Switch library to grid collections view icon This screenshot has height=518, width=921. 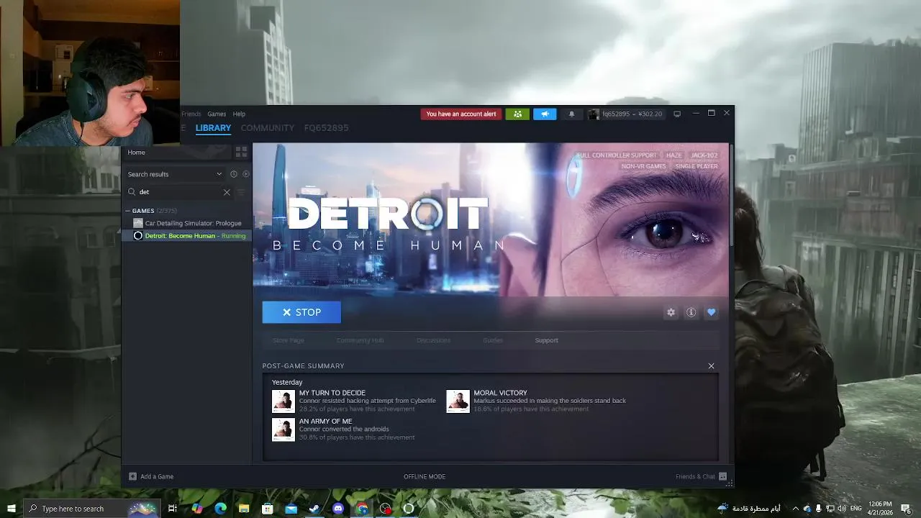tap(241, 152)
